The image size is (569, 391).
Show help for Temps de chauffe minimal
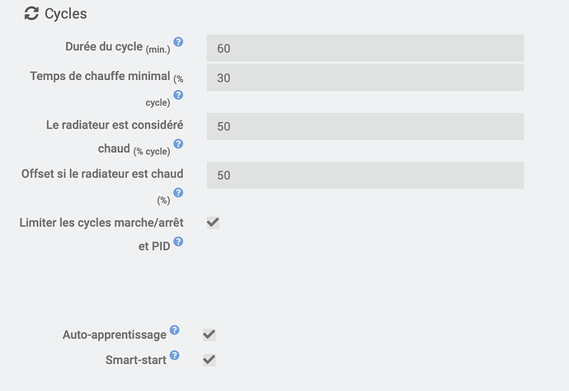point(178,95)
